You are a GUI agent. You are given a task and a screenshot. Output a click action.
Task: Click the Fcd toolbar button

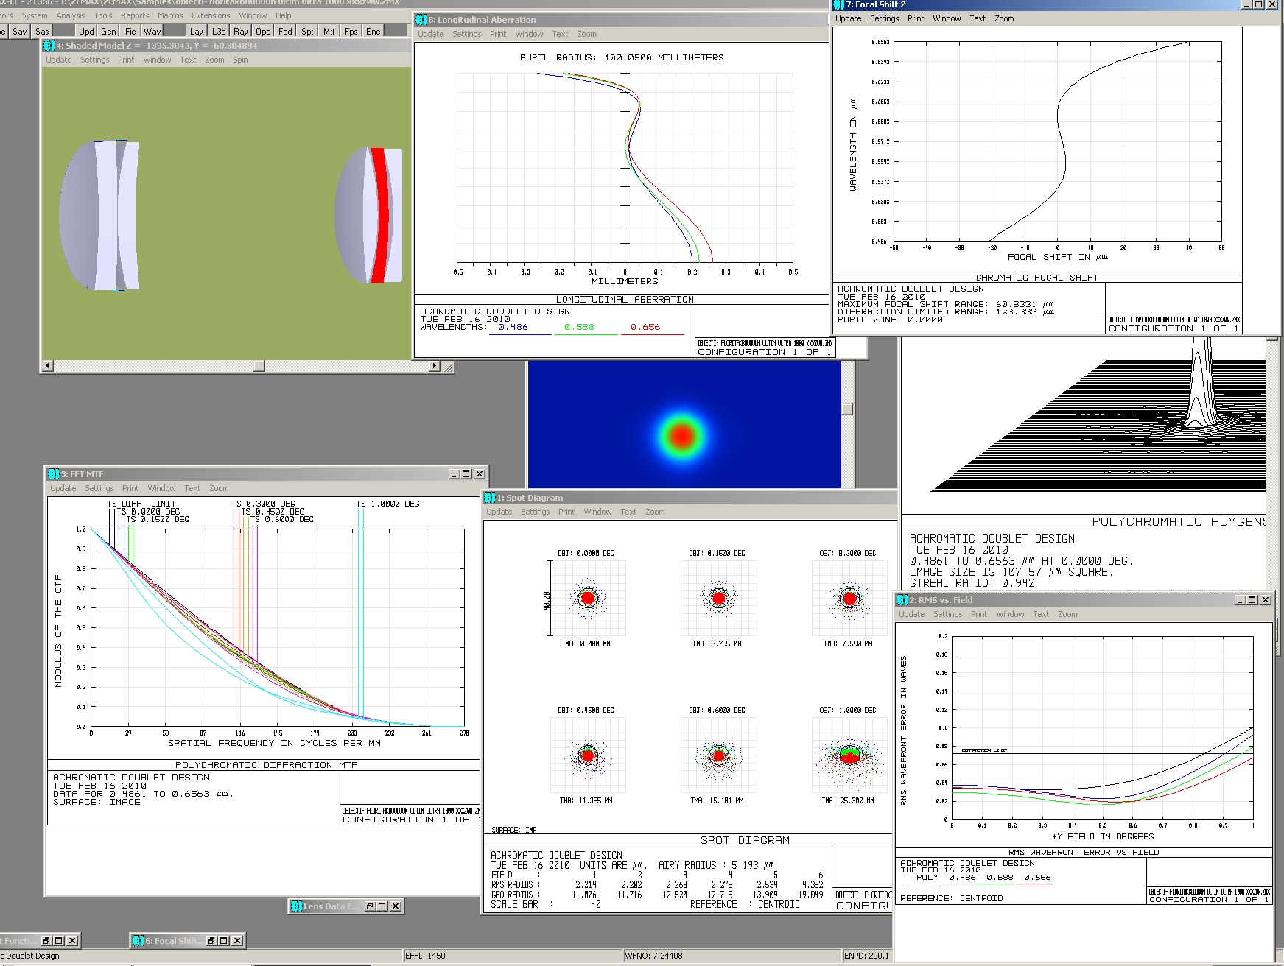pos(285,31)
